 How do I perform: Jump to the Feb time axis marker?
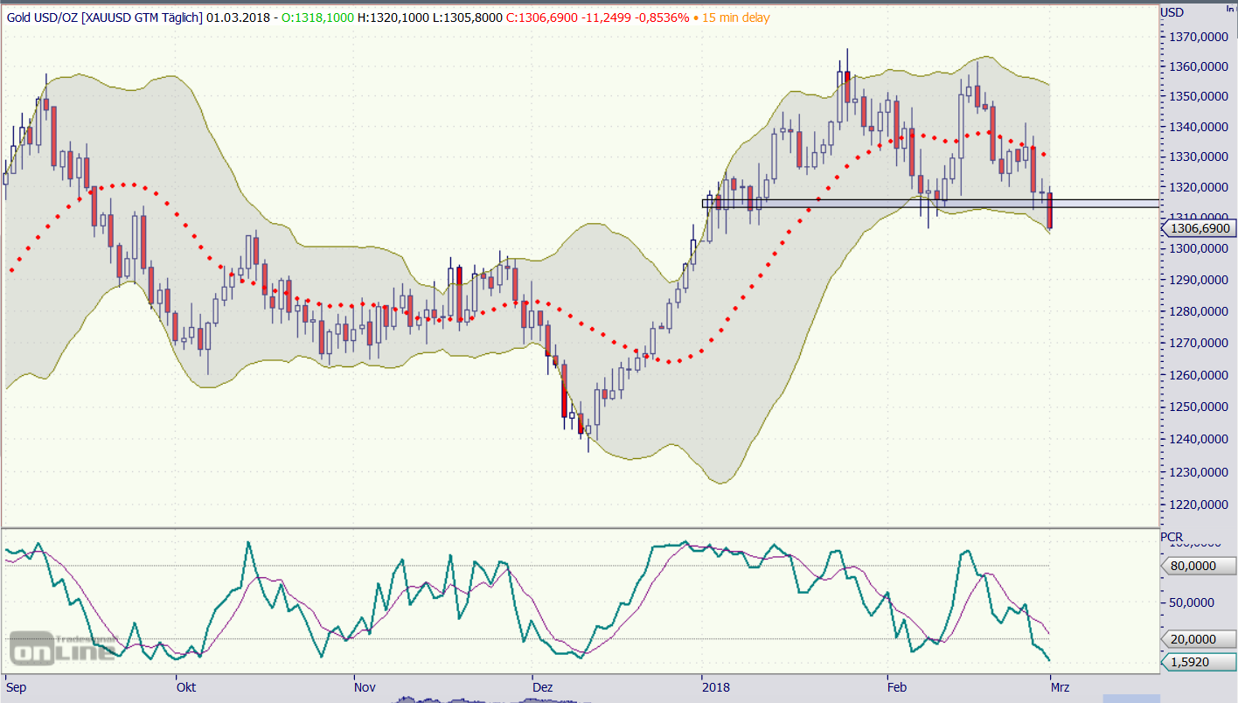(x=898, y=687)
